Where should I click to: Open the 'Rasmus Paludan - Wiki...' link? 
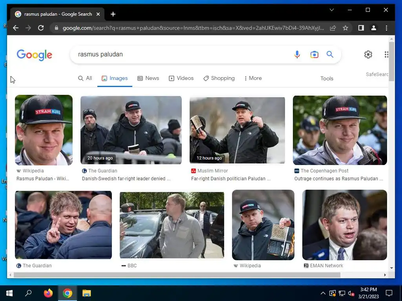[x=43, y=179]
